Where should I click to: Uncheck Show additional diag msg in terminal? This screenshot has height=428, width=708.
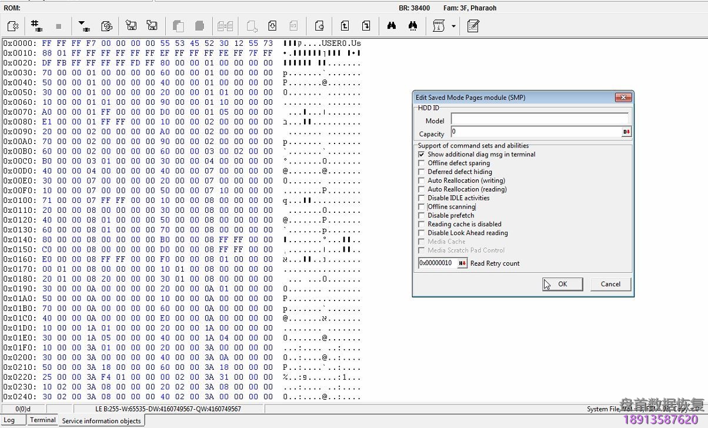[421, 154]
